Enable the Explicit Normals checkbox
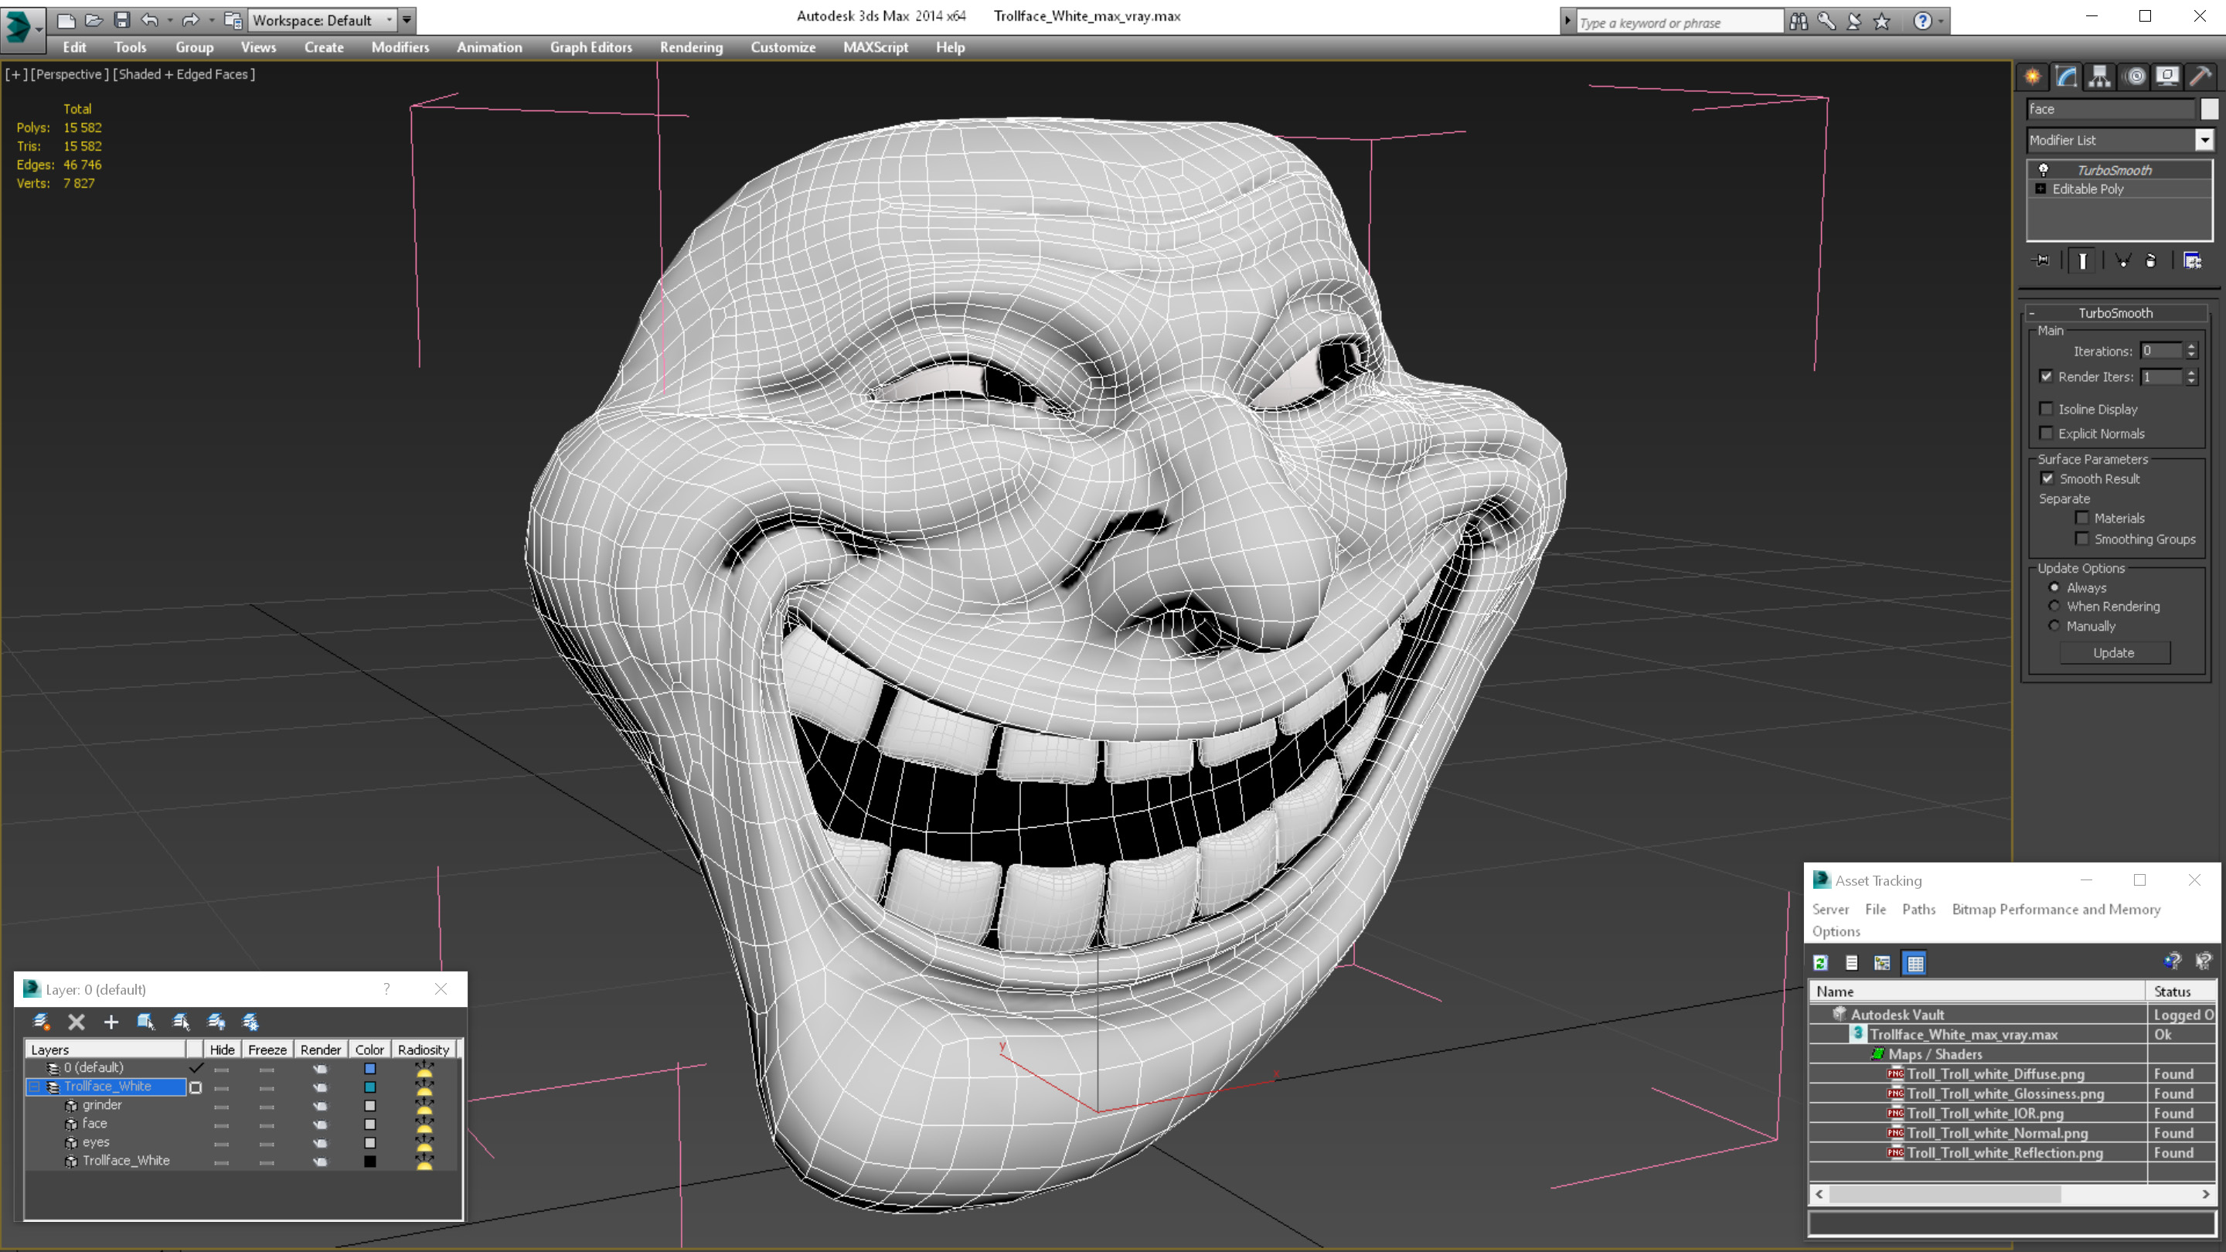Viewport: 2226px width, 1252px height. (x=2046, y=433)
